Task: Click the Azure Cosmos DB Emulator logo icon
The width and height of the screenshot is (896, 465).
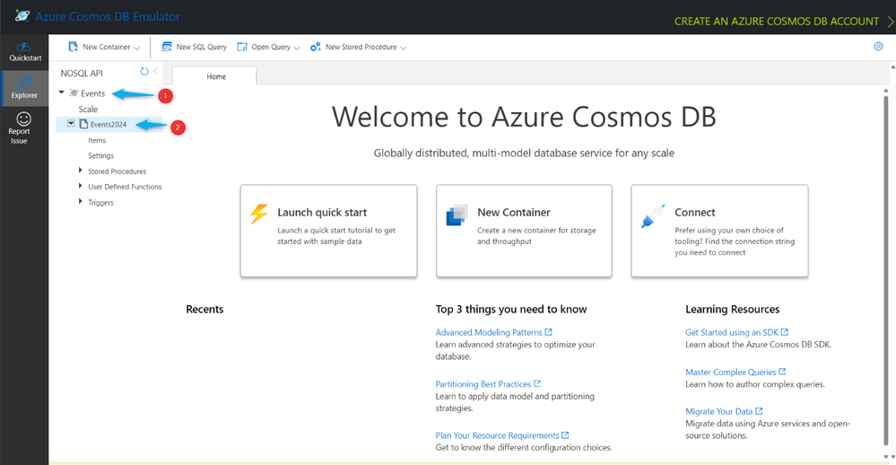Action: (x=22, y=16)
